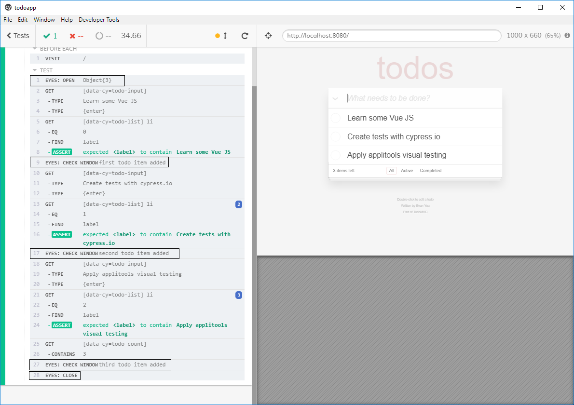Viewport: 574px width, 405px height.
Task: Click the viewport info icon
Action: click(x=567, y=36)
